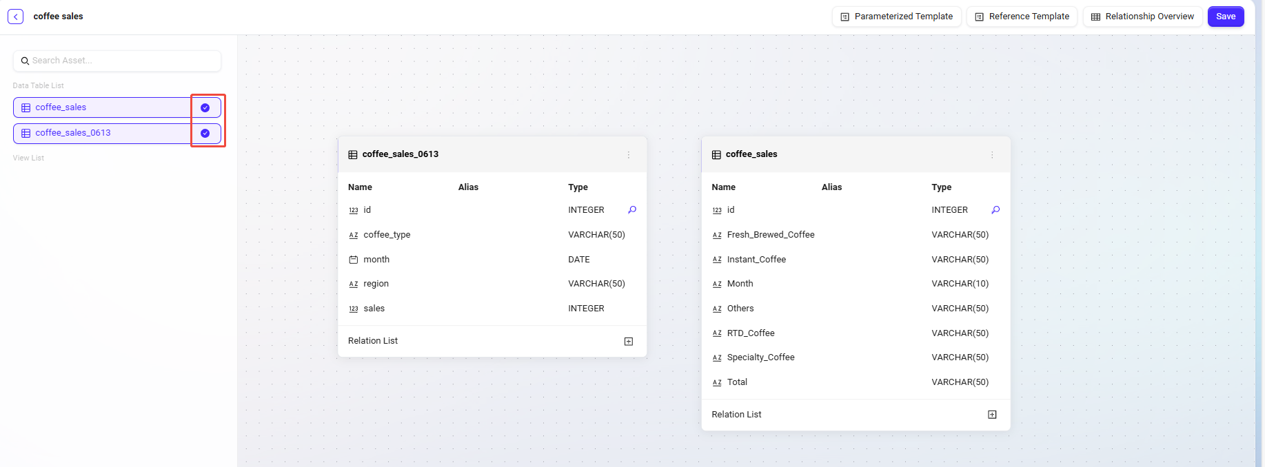Image resolution: width=1265 pixels, height=467 pixels.
Task: Click the calendar icon beside month field
Action: 354,260
